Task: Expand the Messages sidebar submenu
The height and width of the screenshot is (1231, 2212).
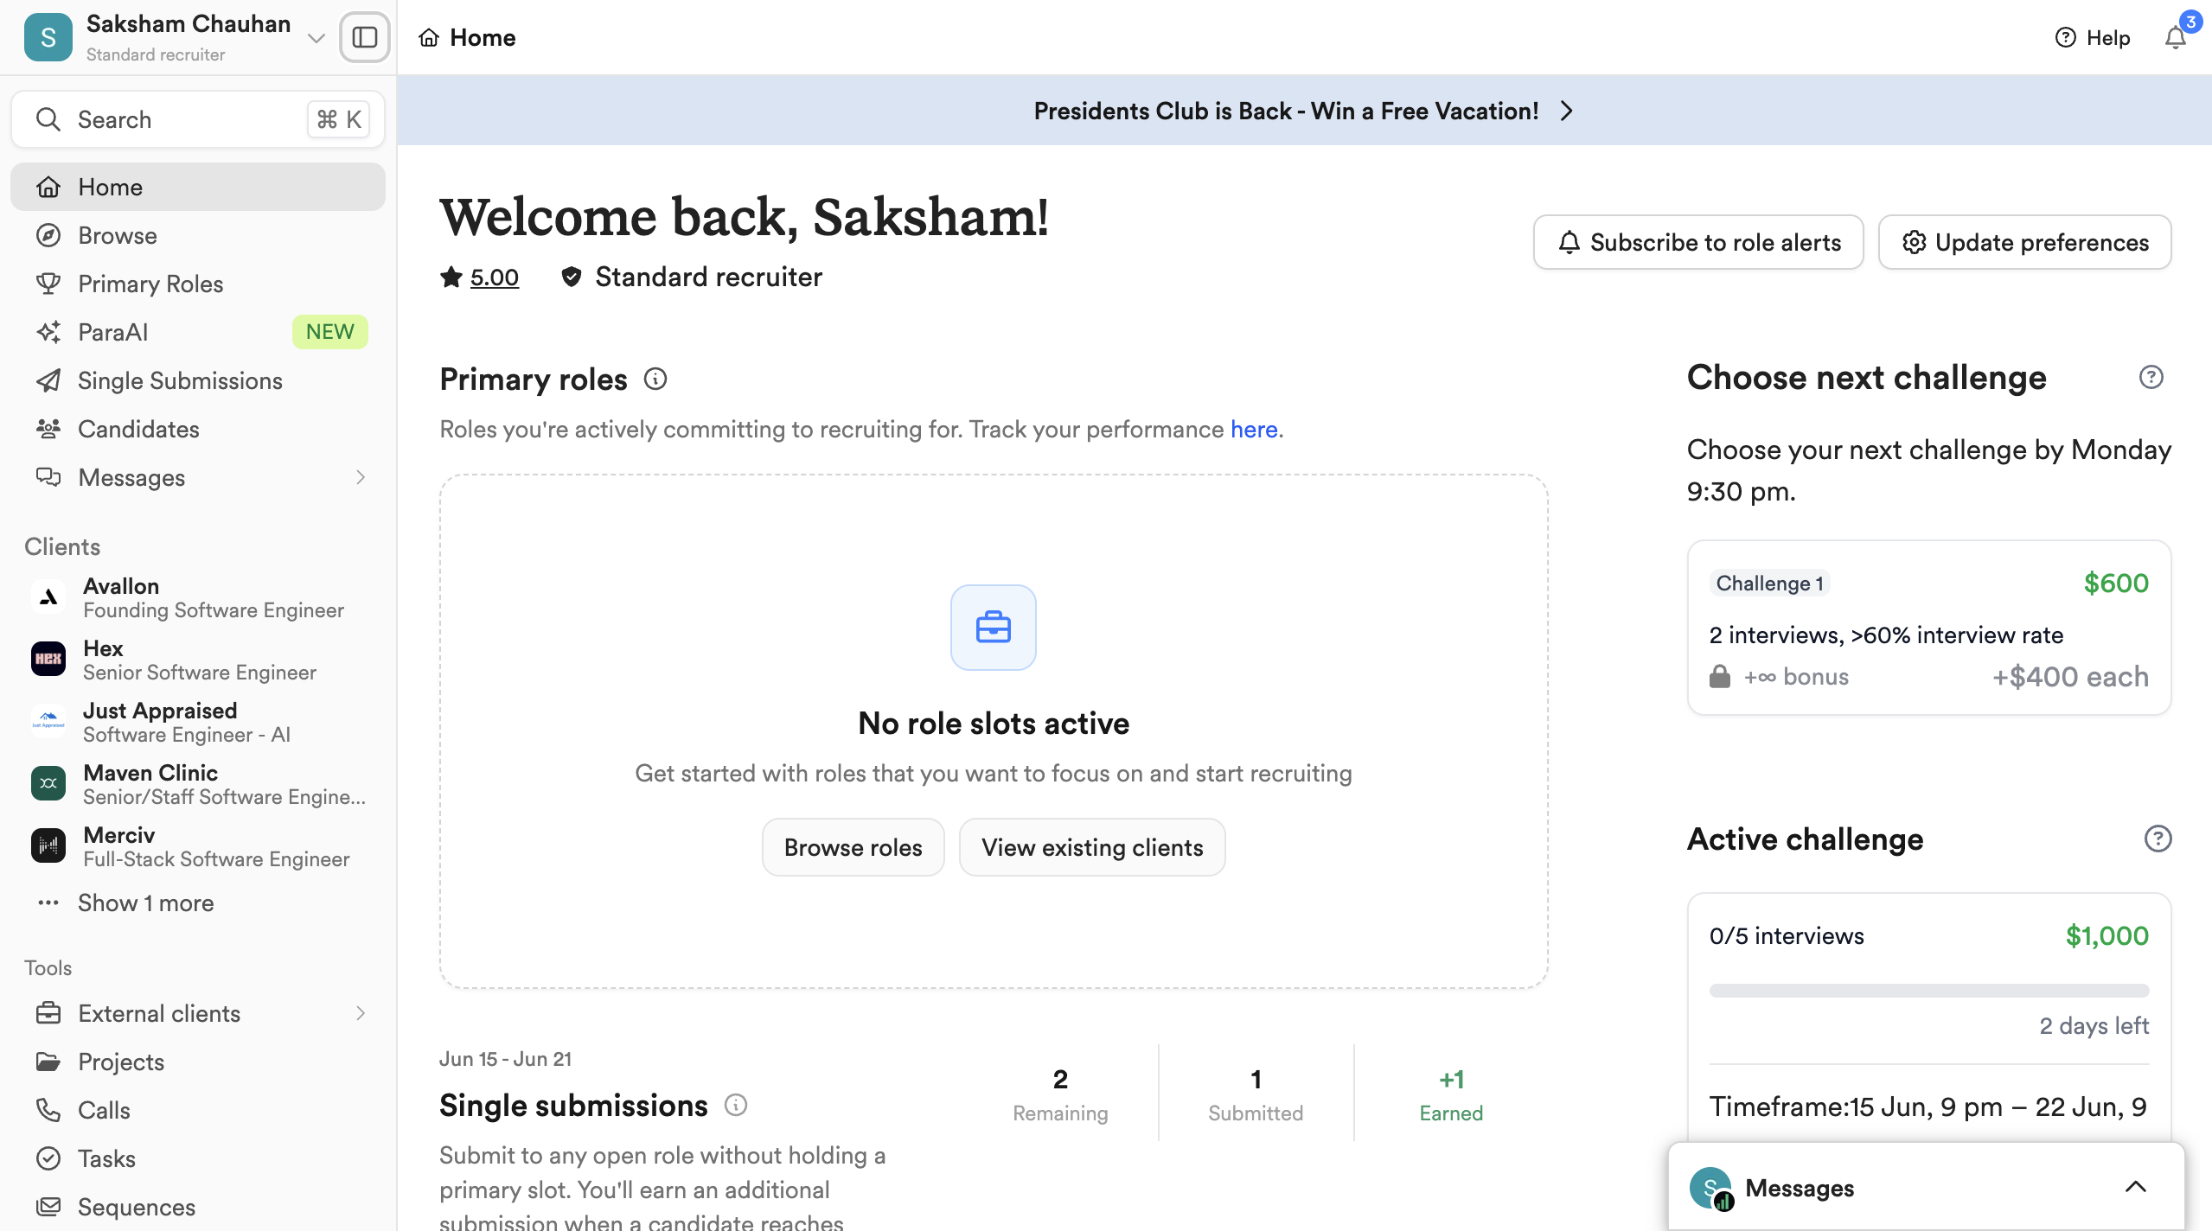Action: point(361,477)
